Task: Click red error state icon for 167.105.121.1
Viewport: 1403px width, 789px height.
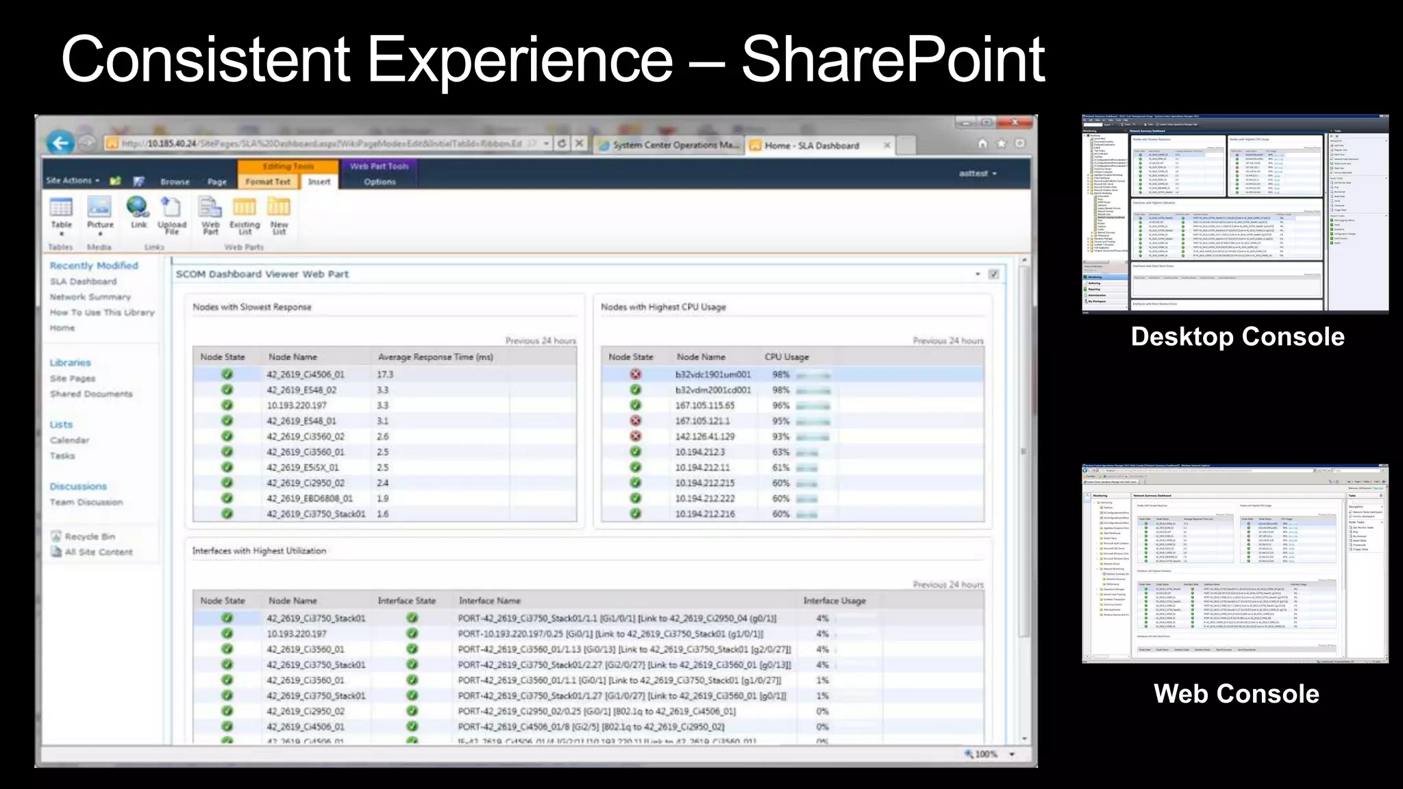Action: [x=635, y=421]
